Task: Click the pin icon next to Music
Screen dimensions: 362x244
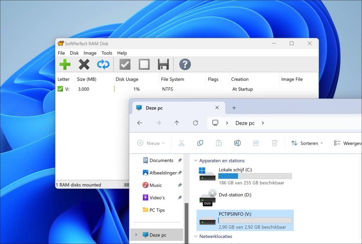Action: point(180,185)
